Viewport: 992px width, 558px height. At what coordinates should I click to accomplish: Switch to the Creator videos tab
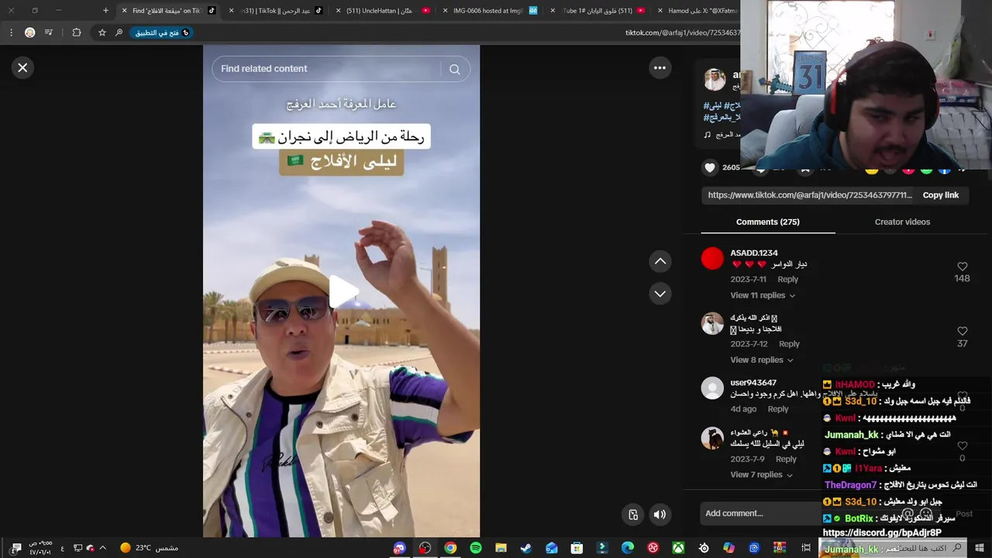(902, 222)
